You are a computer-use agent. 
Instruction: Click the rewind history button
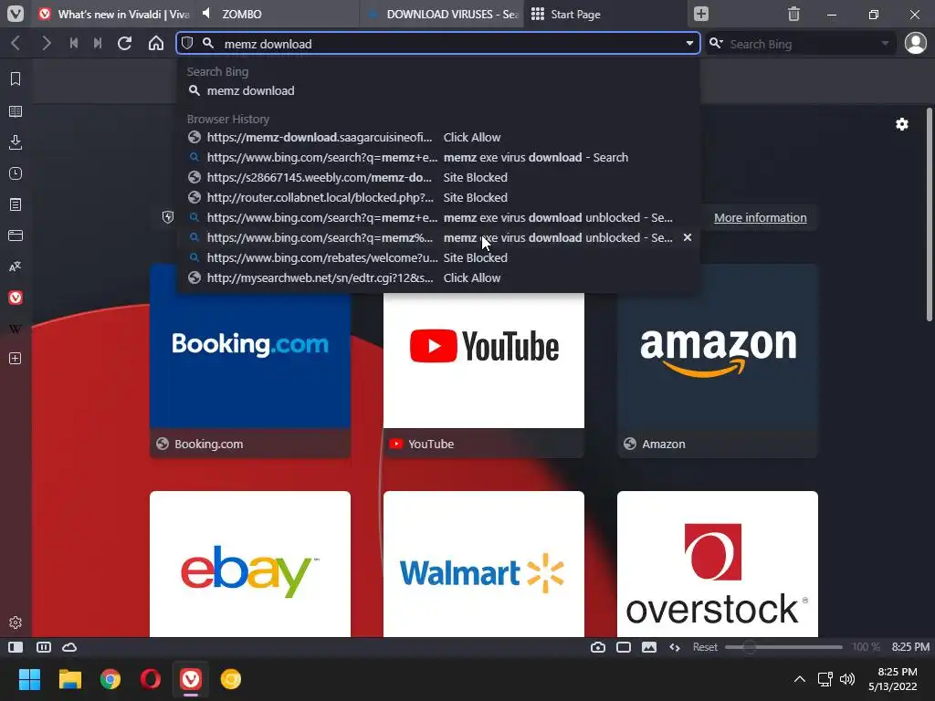click(74, 44)
